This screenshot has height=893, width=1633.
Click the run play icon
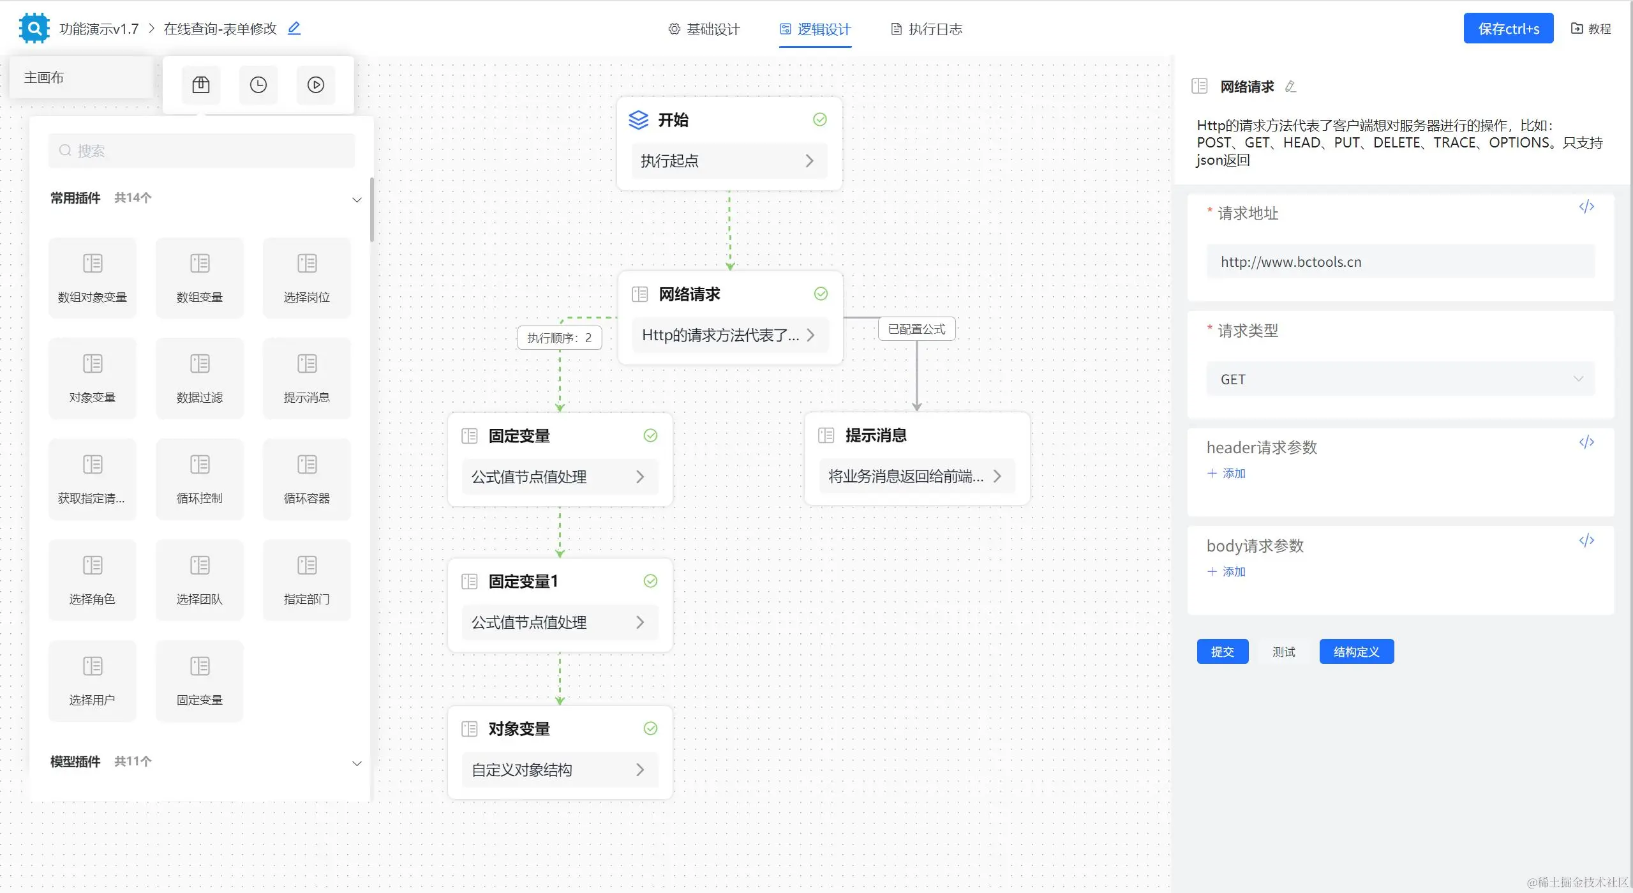(x=316, y=85)
